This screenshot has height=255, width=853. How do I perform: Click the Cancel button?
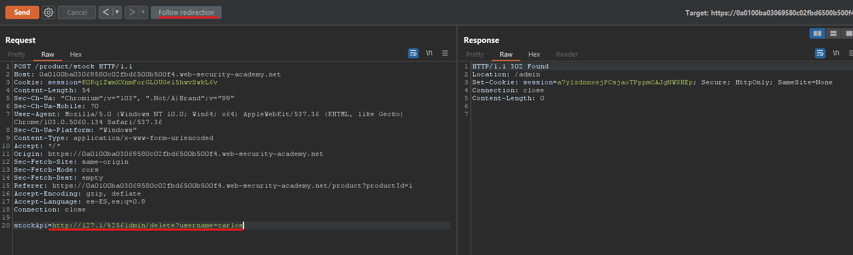click(x=77, y=12)
